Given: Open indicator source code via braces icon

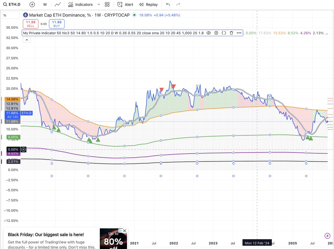Looking at the screenshot, I should [224, 33].
